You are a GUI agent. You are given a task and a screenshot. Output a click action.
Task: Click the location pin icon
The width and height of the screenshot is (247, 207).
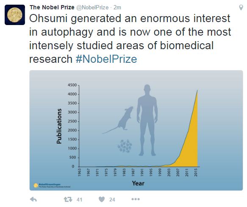[x=241, y=7]
